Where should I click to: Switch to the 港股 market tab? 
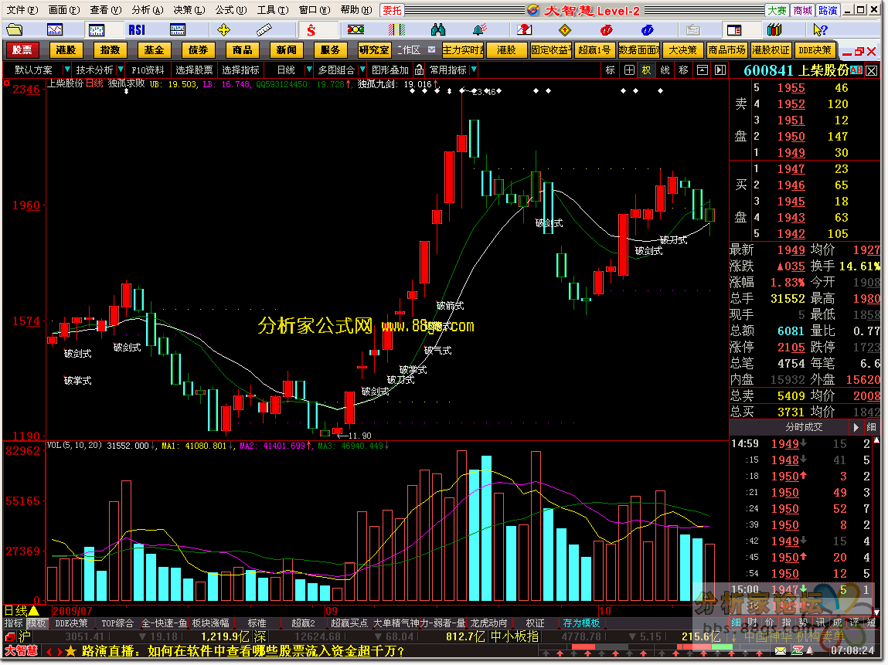coord(66,49)
